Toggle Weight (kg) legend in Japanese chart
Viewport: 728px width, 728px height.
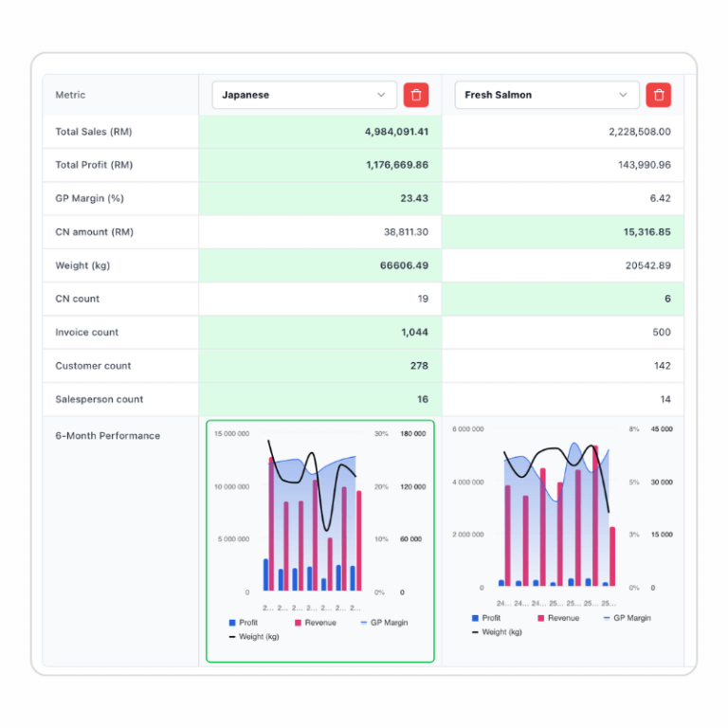coord(252,637)
